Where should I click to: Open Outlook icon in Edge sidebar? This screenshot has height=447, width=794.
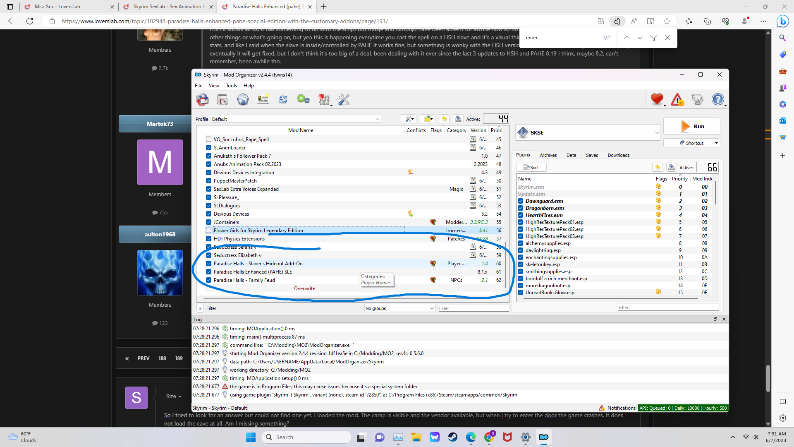[x=782, y=121]
